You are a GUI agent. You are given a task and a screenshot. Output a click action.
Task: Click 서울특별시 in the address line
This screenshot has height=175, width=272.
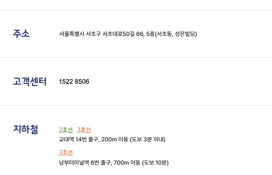[72, 34]
